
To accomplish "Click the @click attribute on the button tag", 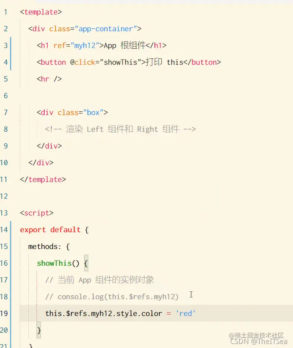I will click(x=83, y=63).
